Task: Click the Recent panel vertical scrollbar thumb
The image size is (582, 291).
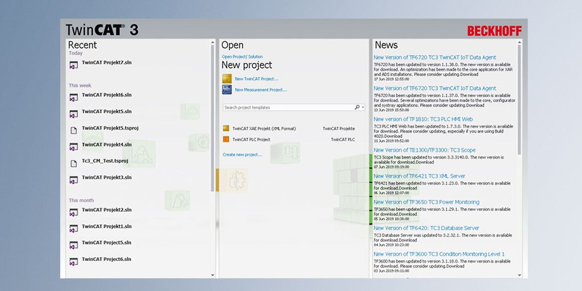Action: (213, 115)
